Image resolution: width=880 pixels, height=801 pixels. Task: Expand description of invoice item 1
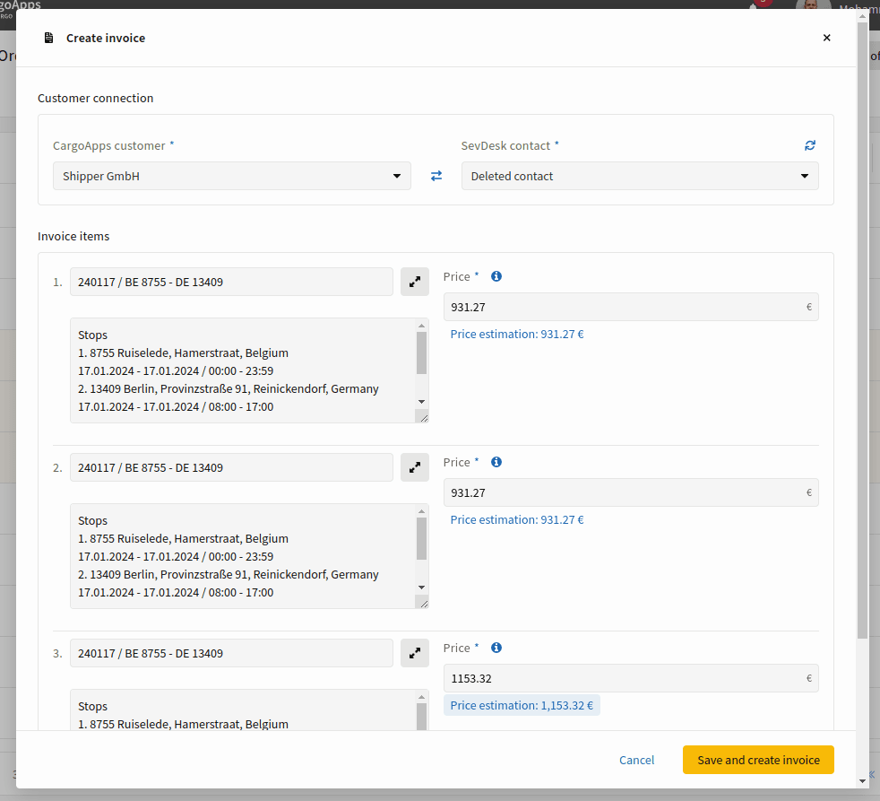point(415,282)
